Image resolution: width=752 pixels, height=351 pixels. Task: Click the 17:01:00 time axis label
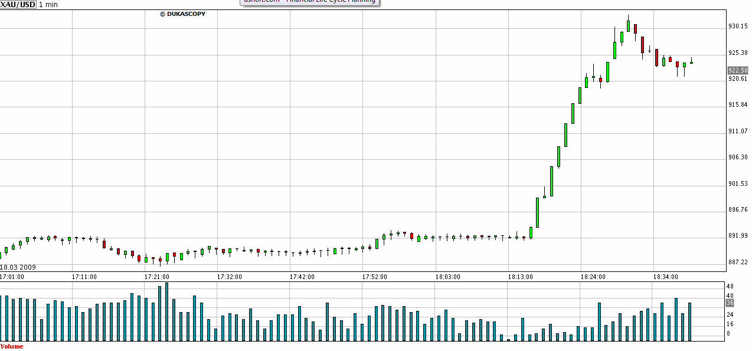12,276
